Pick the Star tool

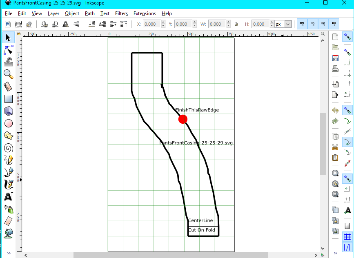coord(9,135)
